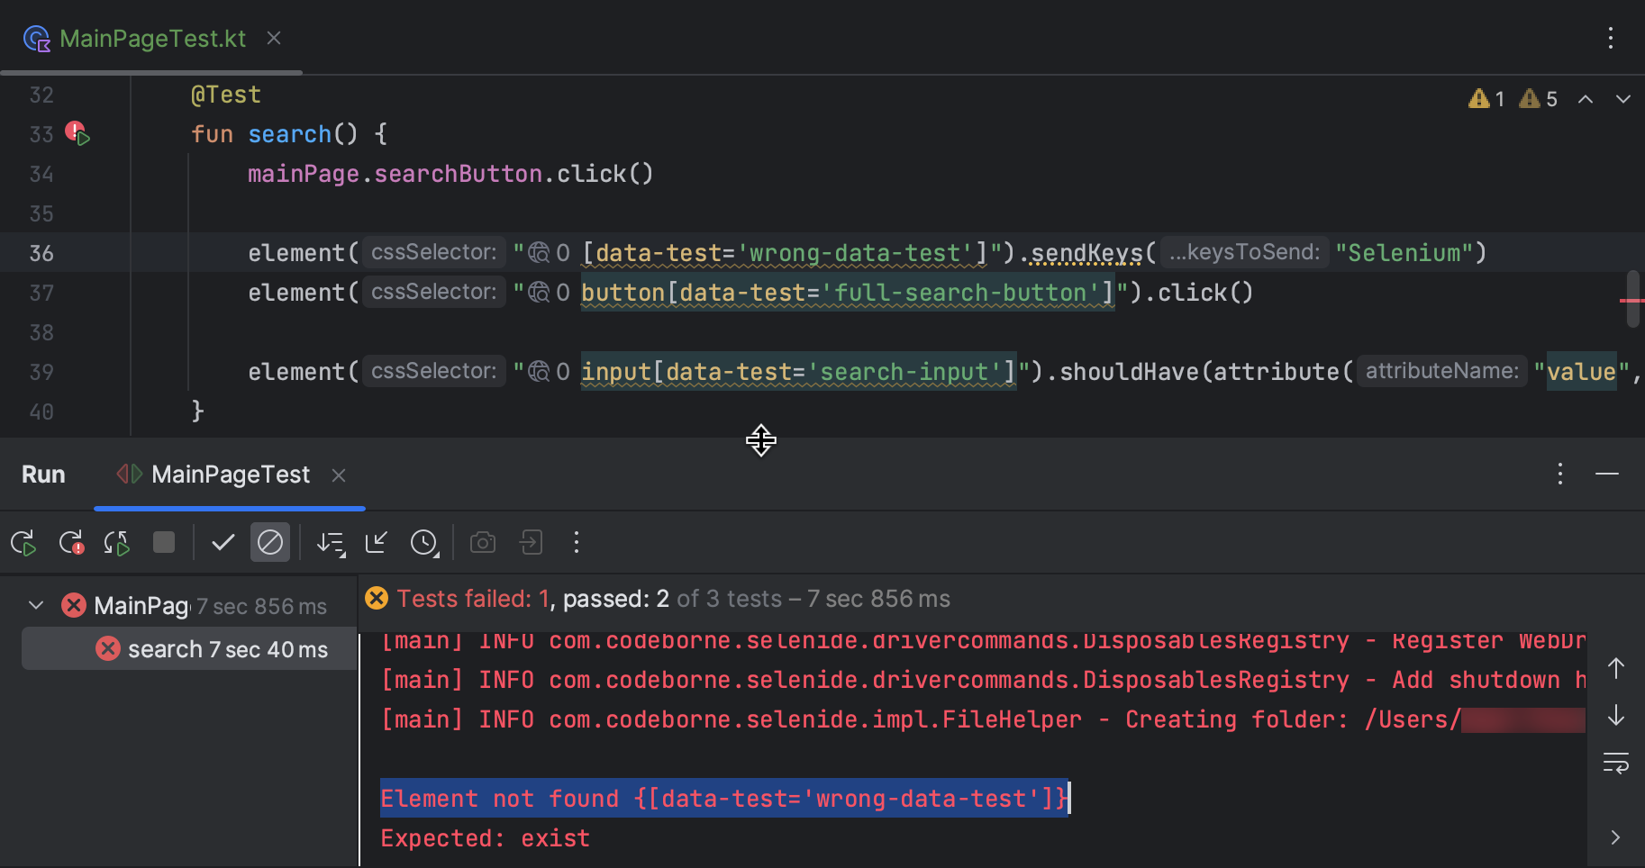Rerun the MainPageTest tests
This screenshot has width=1645, height=868.
point(23,542)
